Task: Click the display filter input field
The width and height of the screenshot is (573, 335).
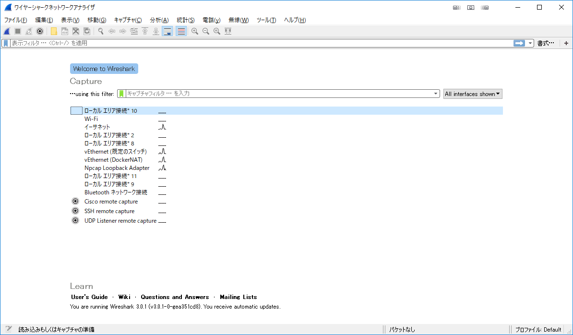Action: (x=261, y=43)
